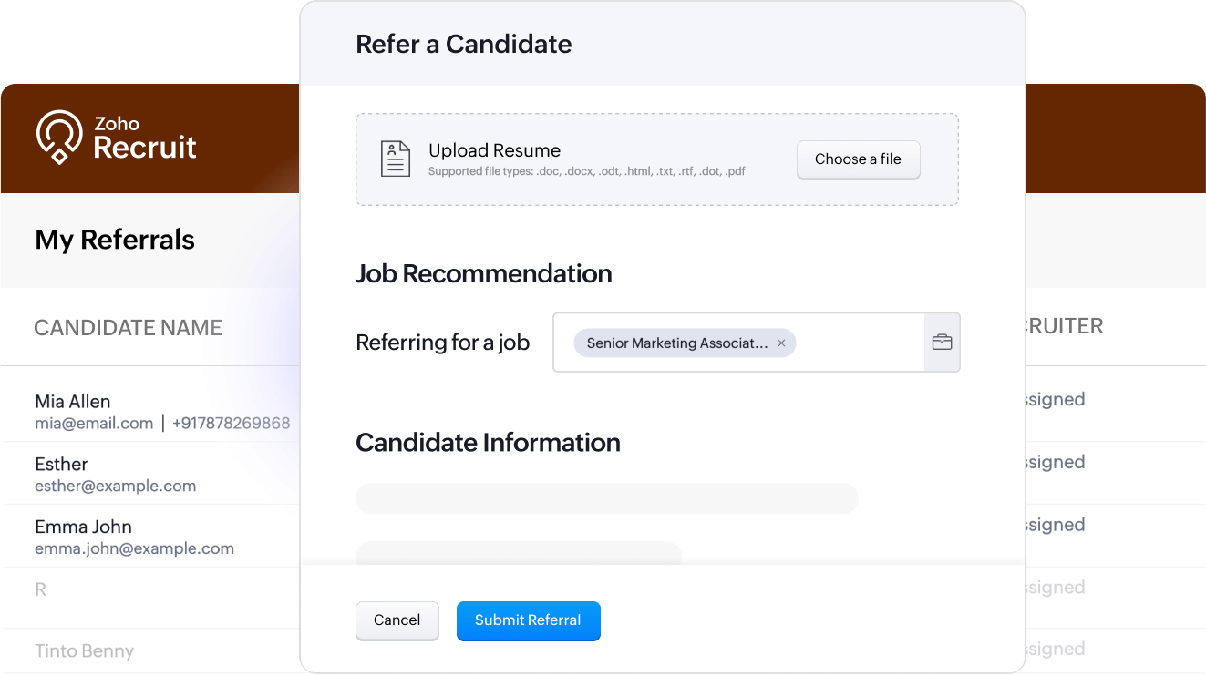Click the briefcase icon beside the job field
Image resolution: width=1206 pixels, height=676 pixels.
(x=942, y=342)
